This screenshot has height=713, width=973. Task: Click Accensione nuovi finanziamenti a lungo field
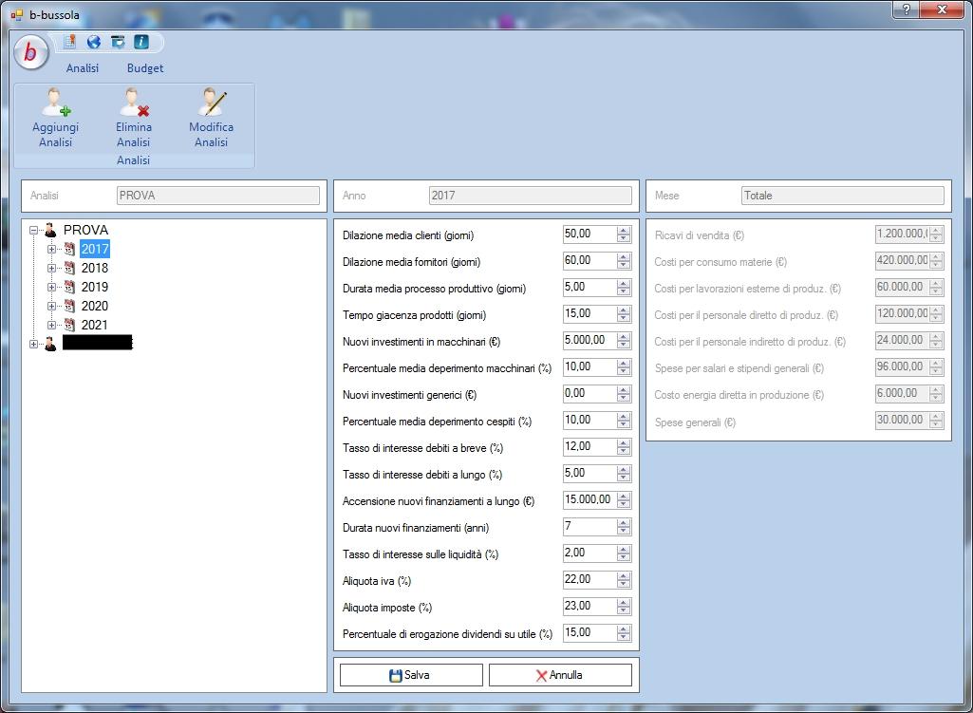(x=589, y=499)
